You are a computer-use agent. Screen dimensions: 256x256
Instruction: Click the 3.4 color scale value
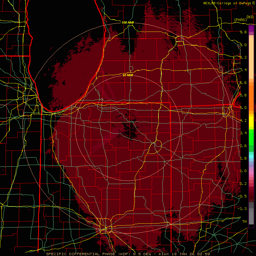click(243, 133)
